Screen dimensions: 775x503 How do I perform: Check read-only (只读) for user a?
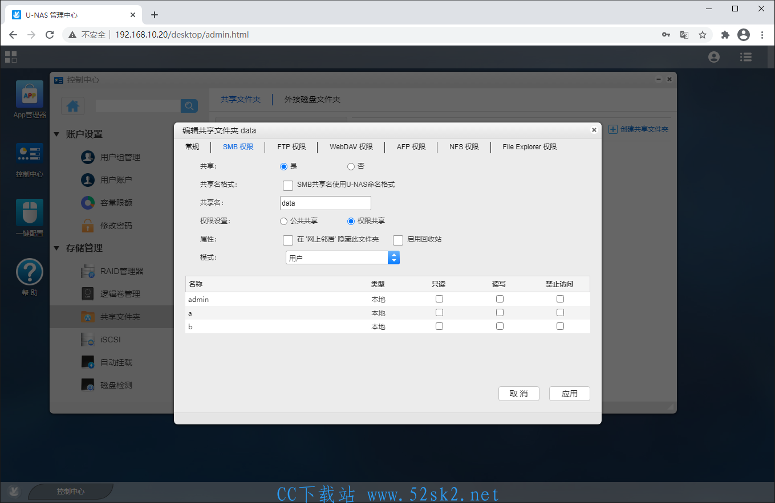tap(439, 312)
